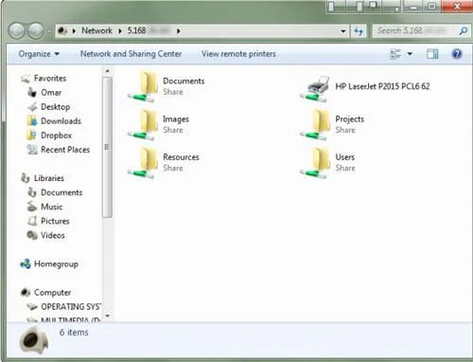This screenshot has height=362, width=473.
Task: Change the view layout icon
Action: coord(395,54)
